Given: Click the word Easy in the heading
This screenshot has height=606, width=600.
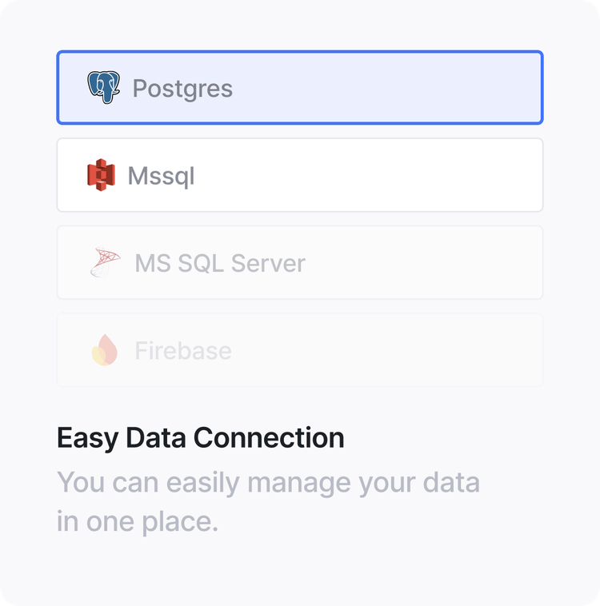Looking at the screenshot, I should [x=87, y=439].
